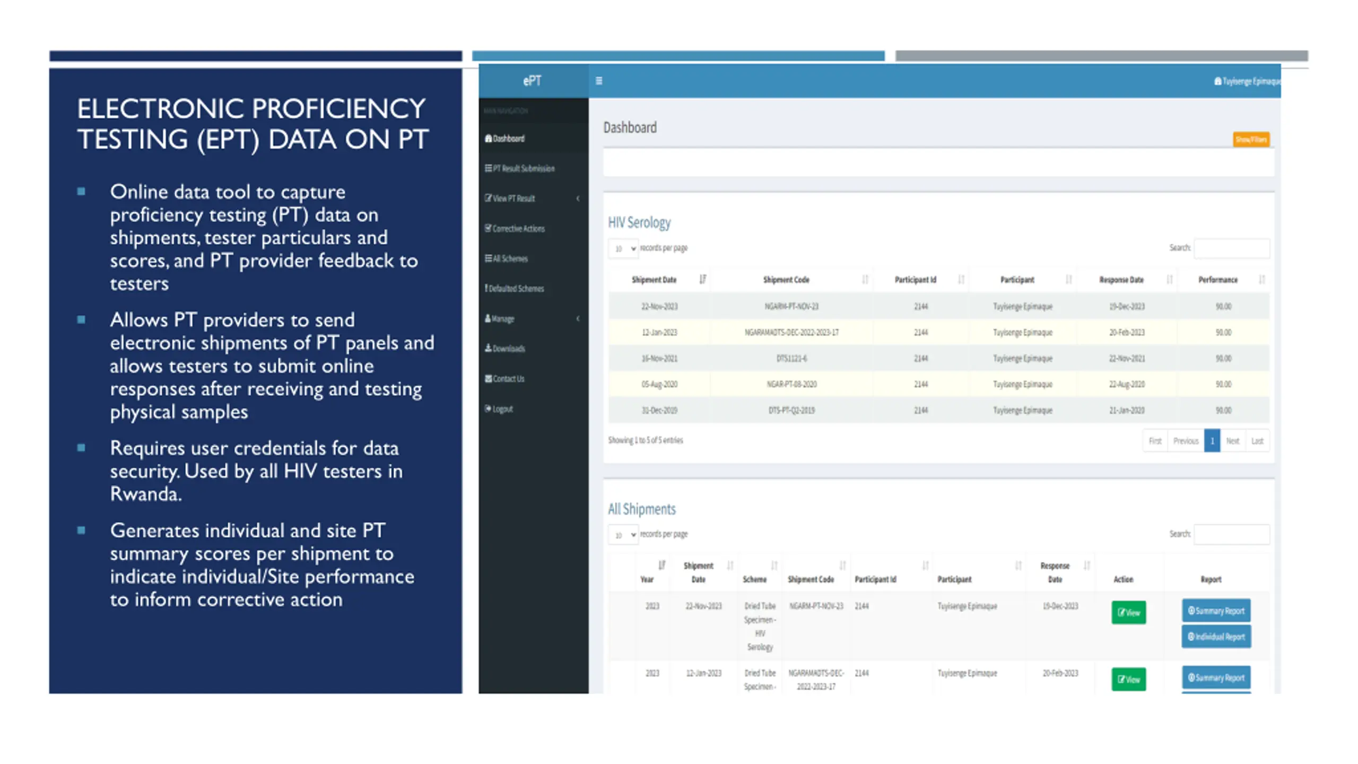Sort HIV Serology by Shipment Date
The image size is (1358, 764).
tap(659, 280)
